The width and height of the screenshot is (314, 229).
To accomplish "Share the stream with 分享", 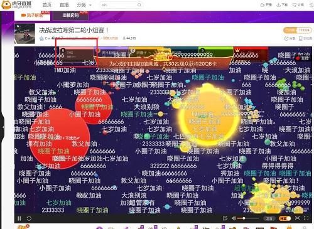I will [290, 38].
